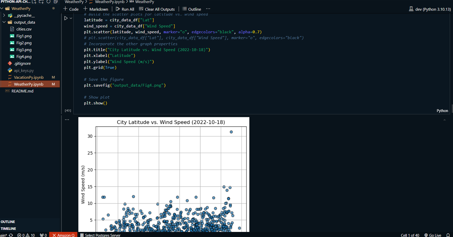Click the New File icon in Explorer header
Image resolution: width=453 pixels, height=237 pixels.
(34, 2)
